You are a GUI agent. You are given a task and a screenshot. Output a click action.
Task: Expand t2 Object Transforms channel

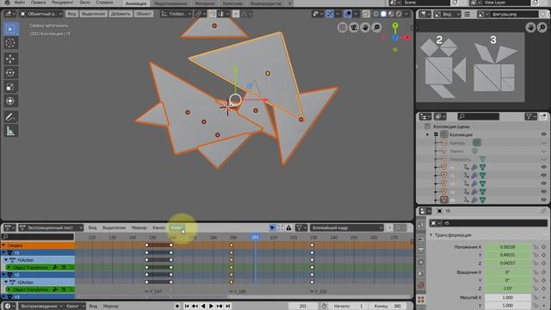tap(9, 289)
